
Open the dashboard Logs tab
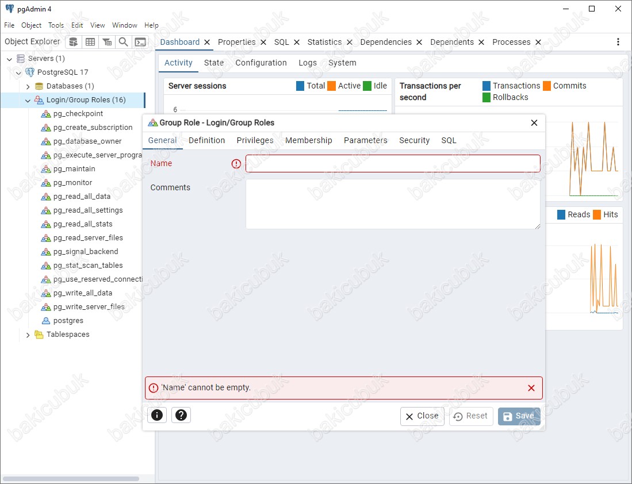(x=308, y=63)
